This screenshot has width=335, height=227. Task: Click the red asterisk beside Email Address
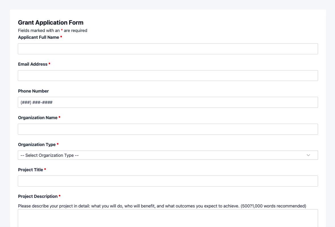[50, 64]
